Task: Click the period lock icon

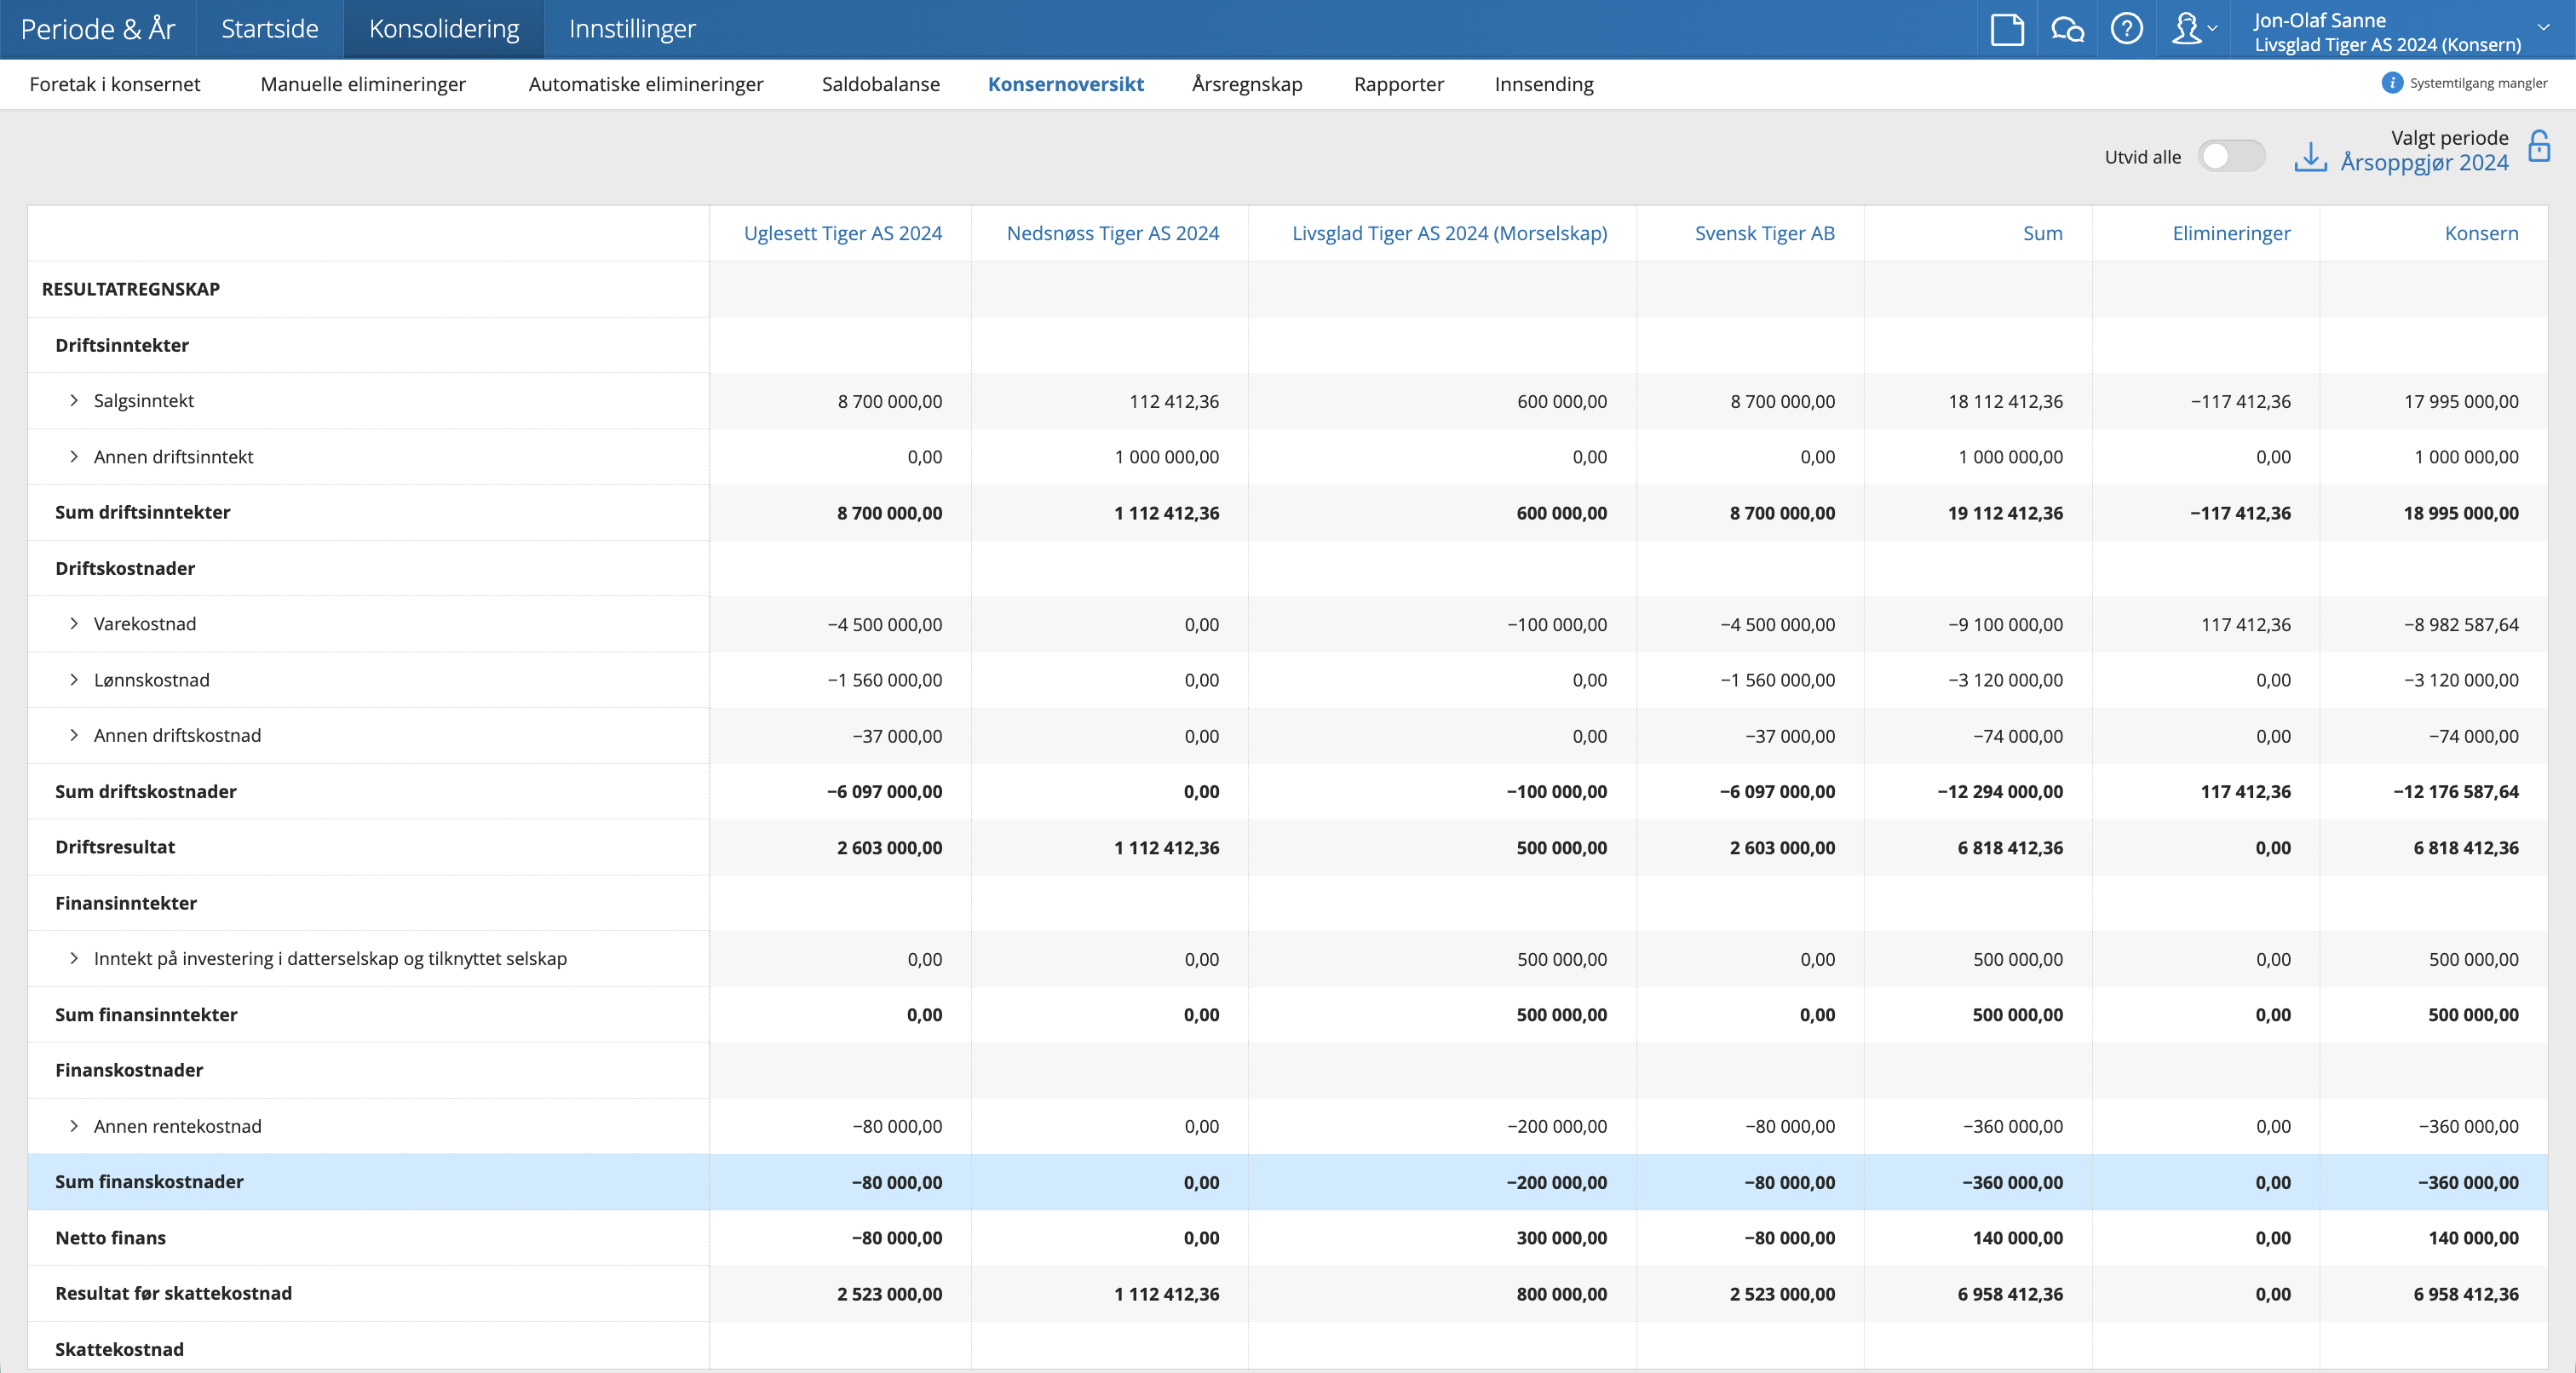Action: [x=2538, y=147]
